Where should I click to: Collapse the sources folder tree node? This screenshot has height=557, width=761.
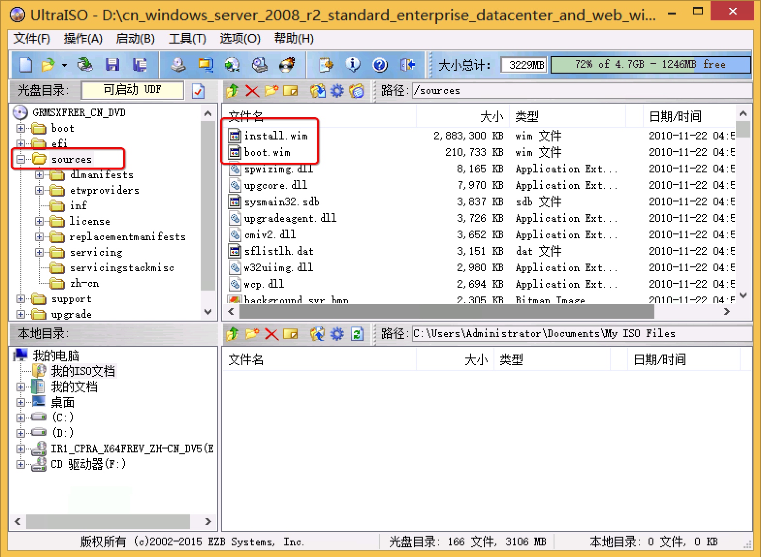tap(21, 159)
